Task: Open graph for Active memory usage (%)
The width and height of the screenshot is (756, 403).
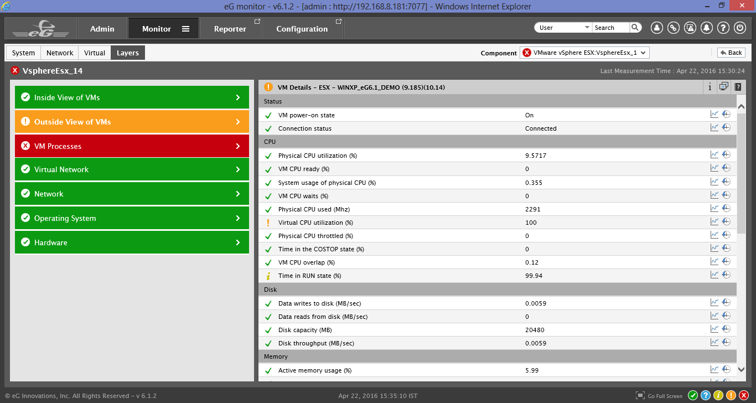Action: pos(714,369)
